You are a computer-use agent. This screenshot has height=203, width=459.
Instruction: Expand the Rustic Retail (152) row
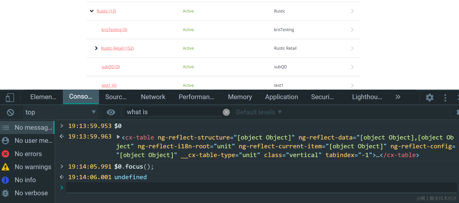coord(96,48)
